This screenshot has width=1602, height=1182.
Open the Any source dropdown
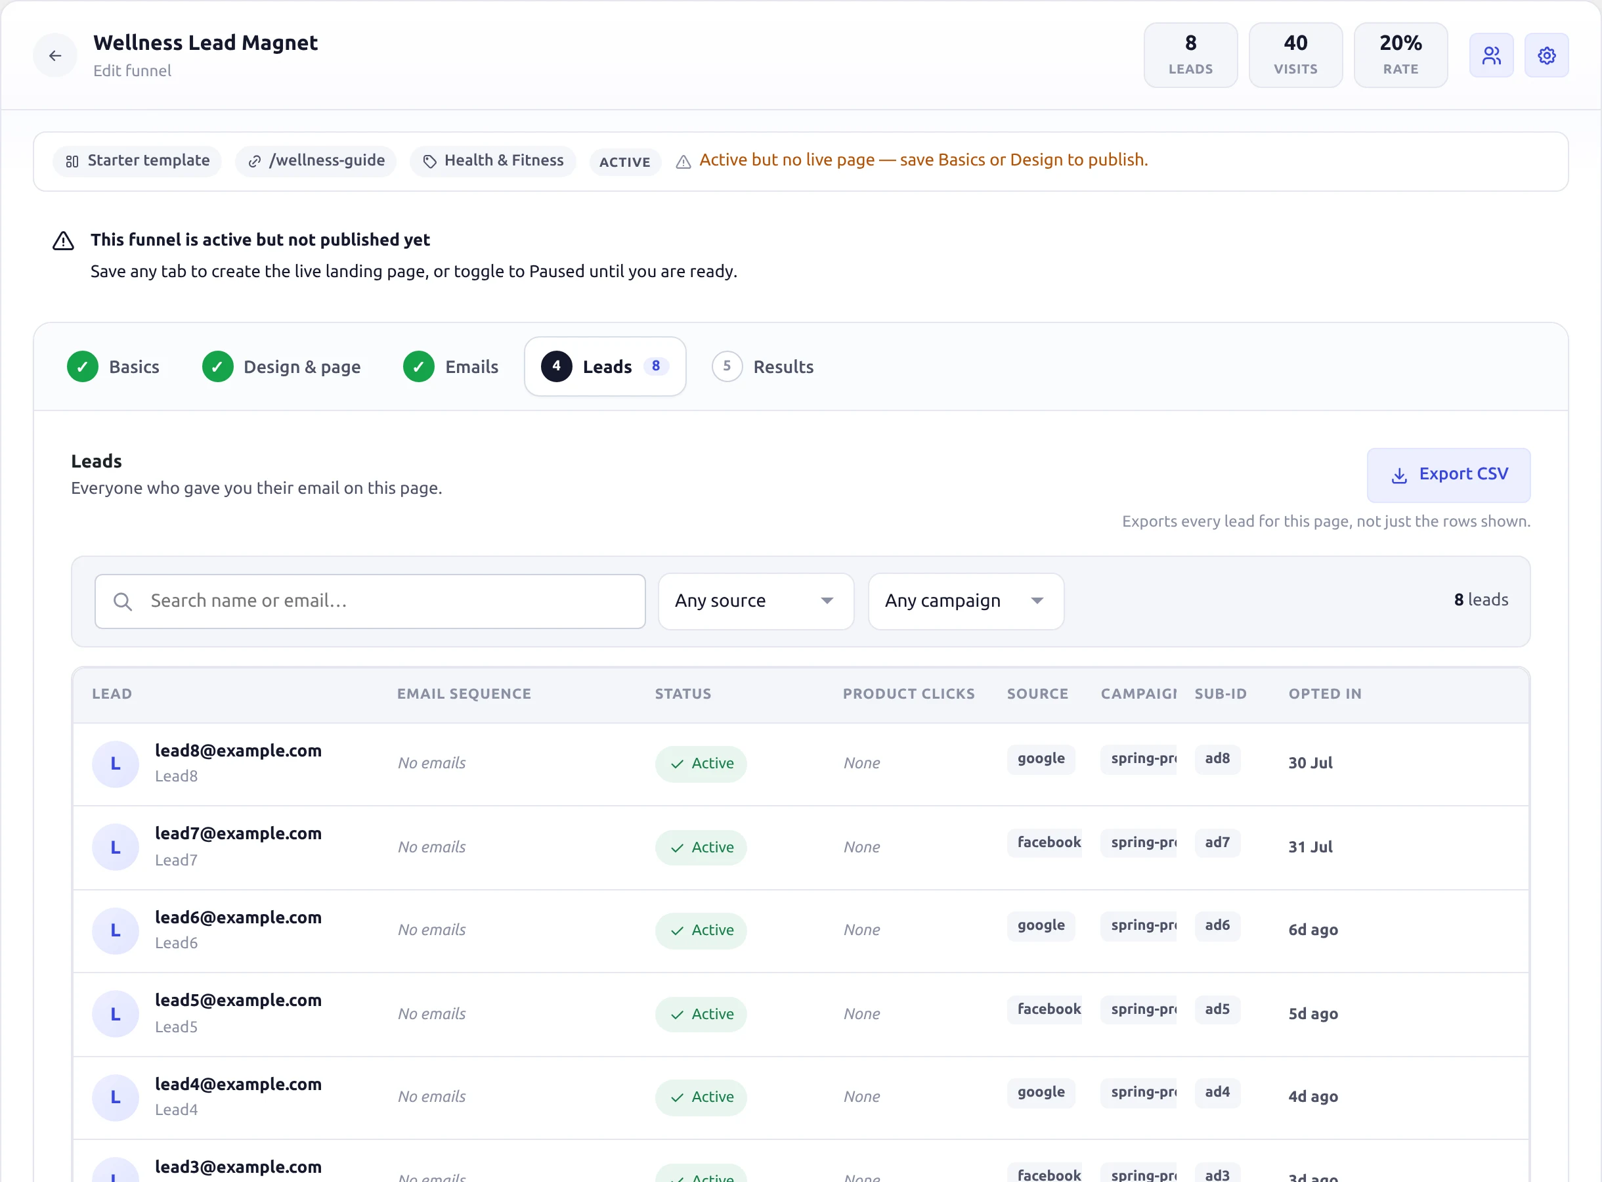pyautogui.click(x=756, y=601)
